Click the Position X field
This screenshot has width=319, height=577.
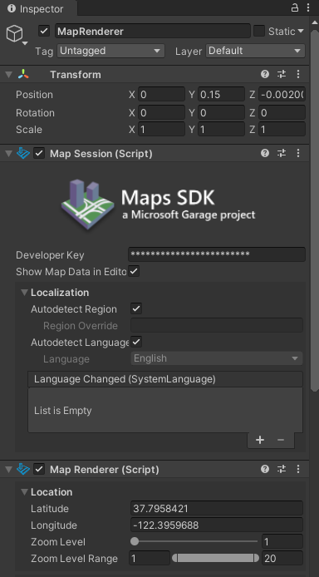coord(161,94)
